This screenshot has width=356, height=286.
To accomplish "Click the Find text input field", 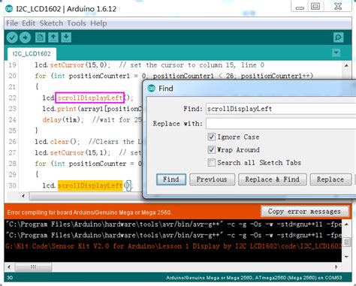I will [x=281, y=109].
